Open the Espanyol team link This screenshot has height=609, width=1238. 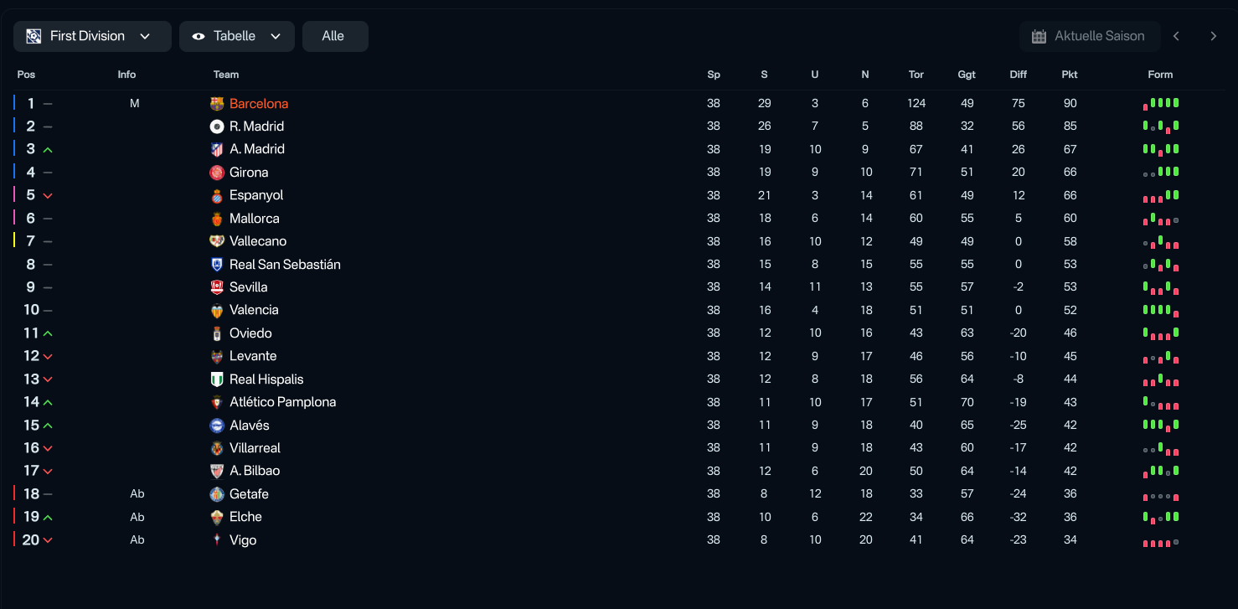coord(256,195)
